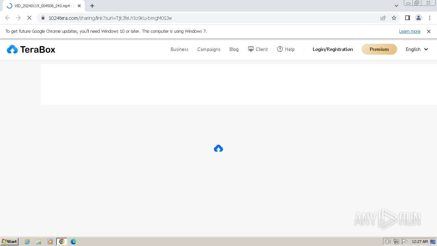Open the volume control tray icon
The height and width of the screenshot is (246, 437).
click(x=388, y=242)
